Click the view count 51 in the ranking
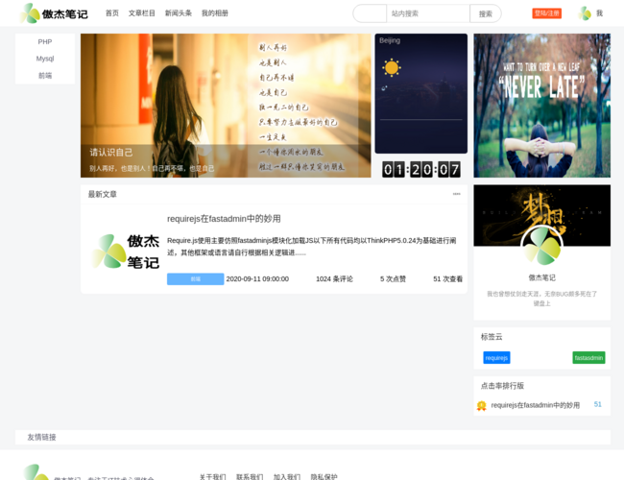 598,404
